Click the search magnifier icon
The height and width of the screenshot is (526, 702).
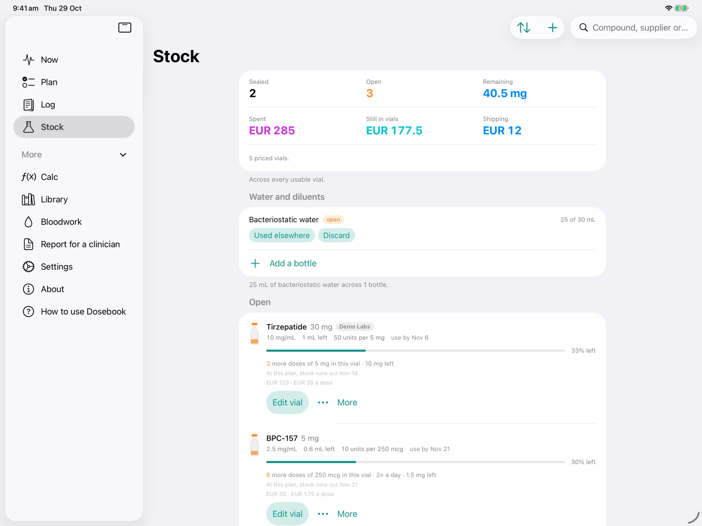[x=583, y=28]
